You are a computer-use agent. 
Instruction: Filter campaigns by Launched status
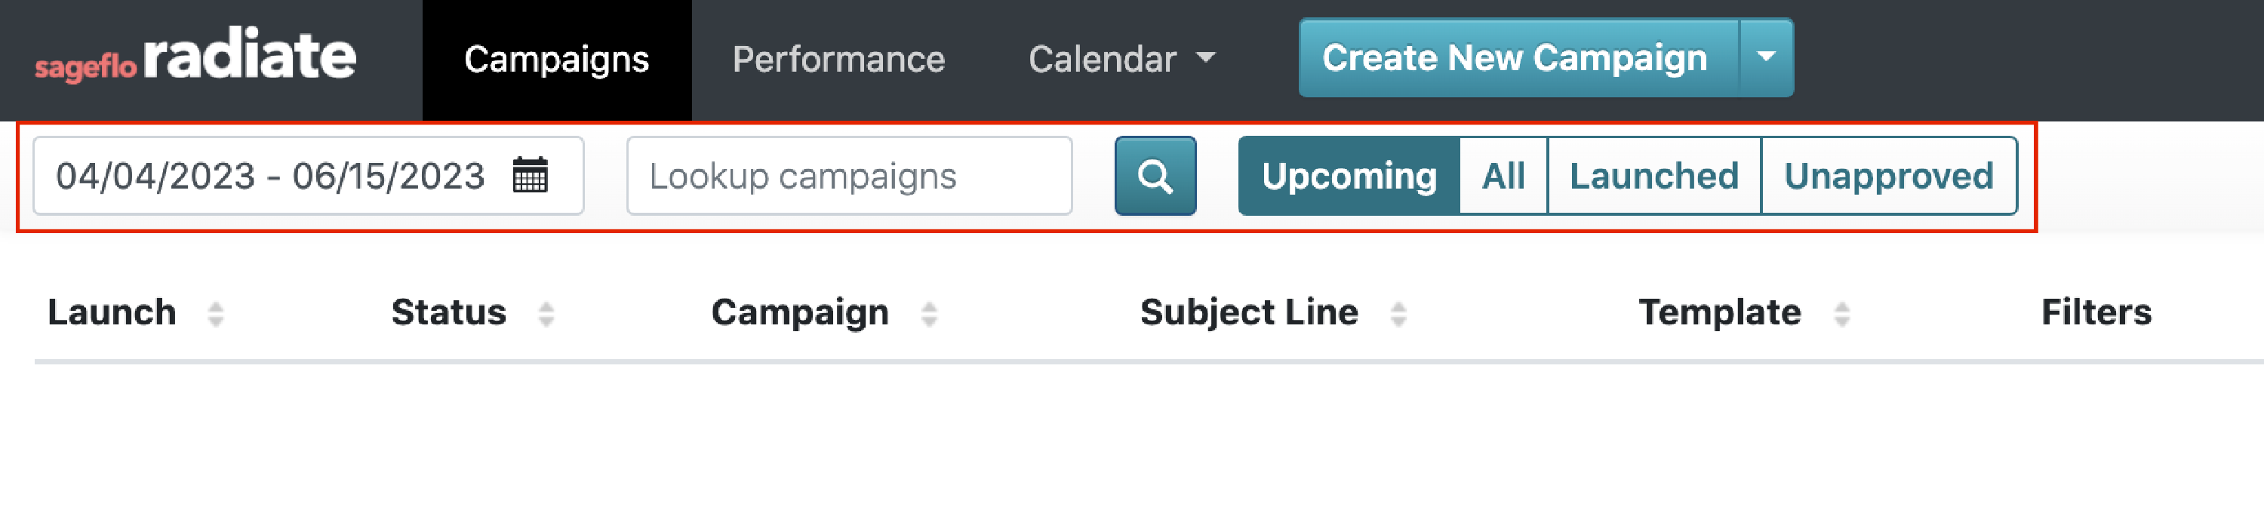click(x=1655, y=175)
